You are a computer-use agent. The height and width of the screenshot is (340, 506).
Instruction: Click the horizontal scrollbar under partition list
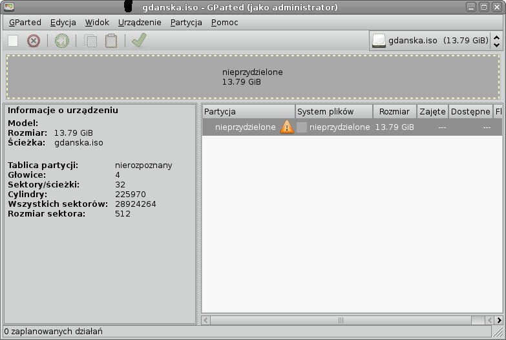341,320
